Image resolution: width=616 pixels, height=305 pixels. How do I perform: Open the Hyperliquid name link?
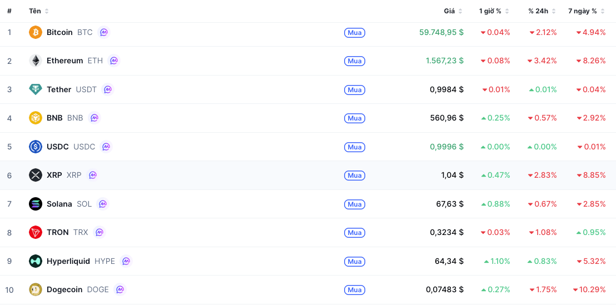[x=68, y=261]
